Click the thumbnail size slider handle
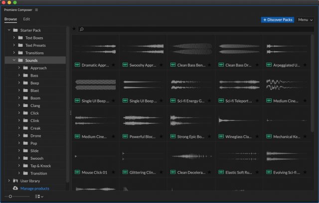Image resolution: width=319 pixels, height=203 pixels. [x=10, y=197]
